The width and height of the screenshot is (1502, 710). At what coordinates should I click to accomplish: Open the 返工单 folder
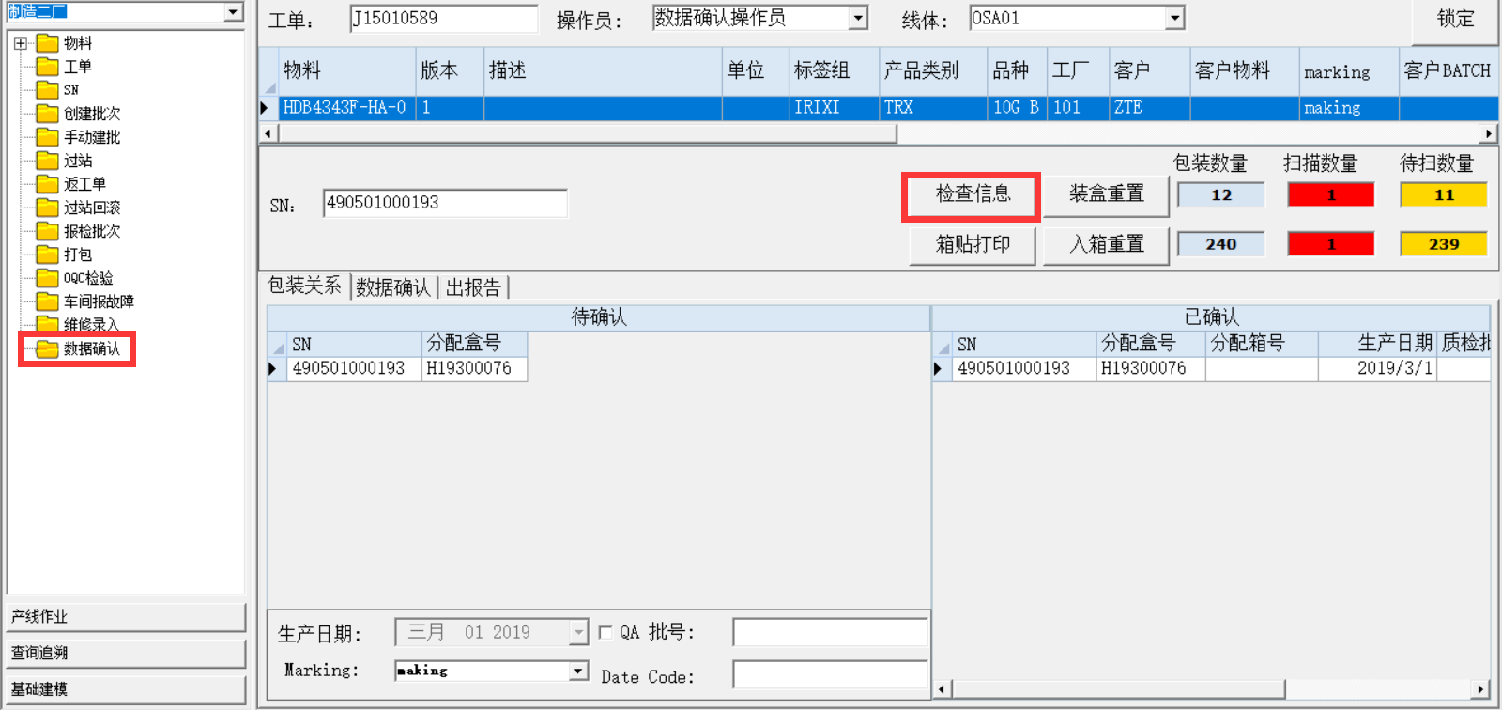coord(84,184)
